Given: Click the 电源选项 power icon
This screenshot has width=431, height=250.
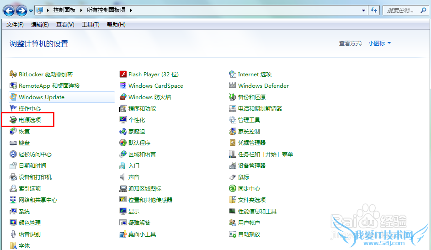Looking at the screenshot, I should [x=13, y=120].
